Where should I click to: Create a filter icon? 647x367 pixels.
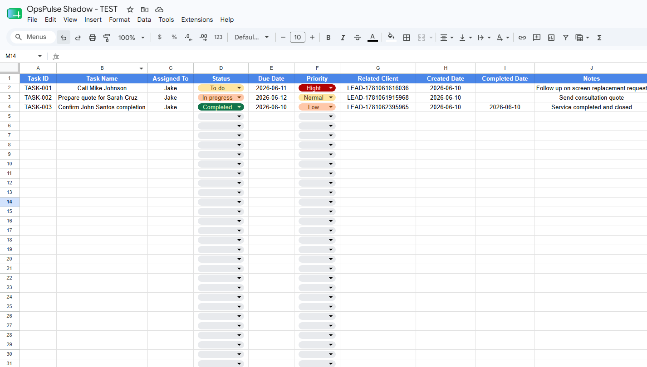pos(566,38)
